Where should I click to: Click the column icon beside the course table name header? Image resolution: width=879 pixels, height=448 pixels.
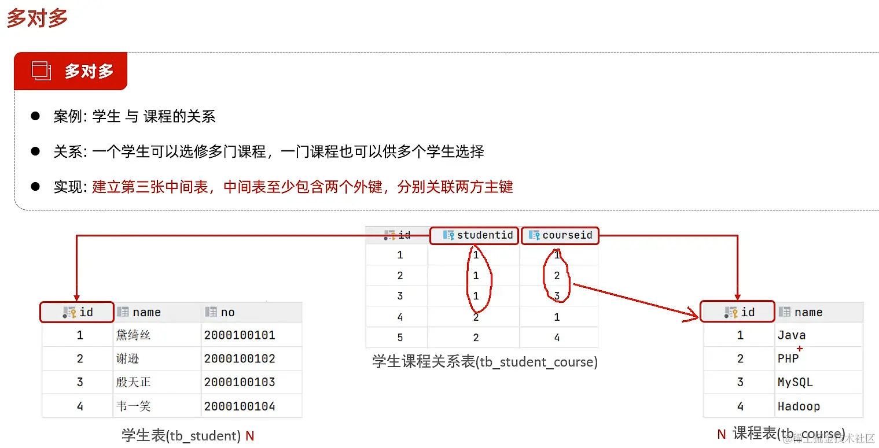pyautogui.click(x=785, y=312)
